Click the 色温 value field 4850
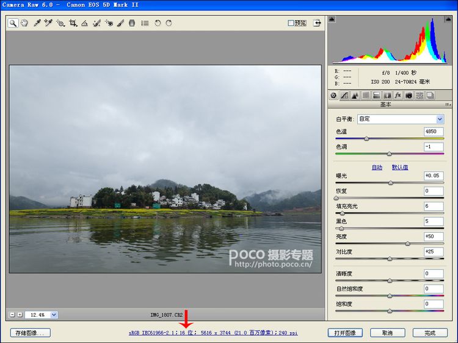 coord(434,132)
